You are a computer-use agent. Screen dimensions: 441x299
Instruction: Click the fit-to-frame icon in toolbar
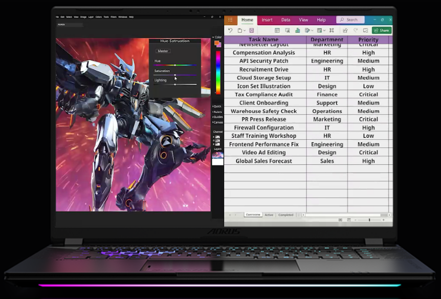[332, 30]
